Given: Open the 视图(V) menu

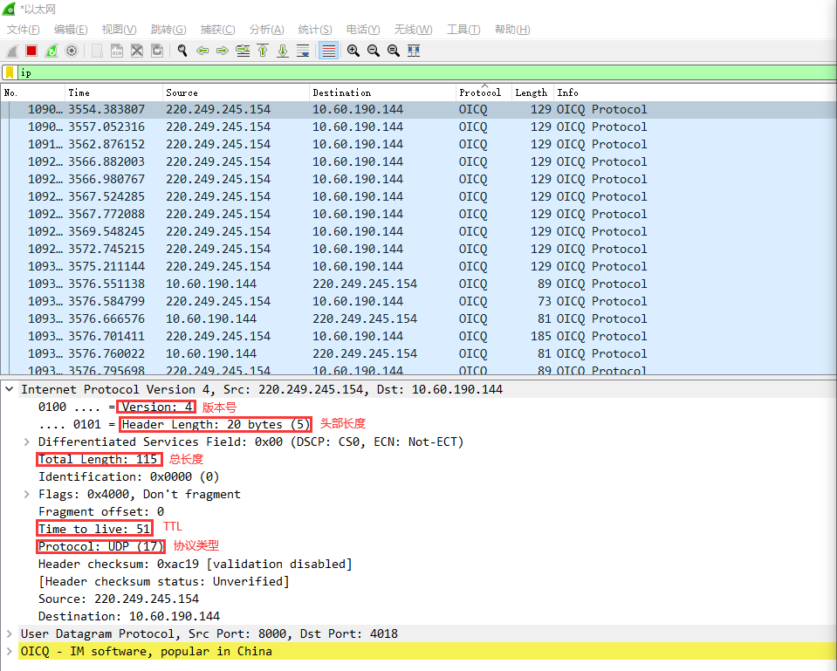Looking at the screenshot, I should tap(119, 30).
